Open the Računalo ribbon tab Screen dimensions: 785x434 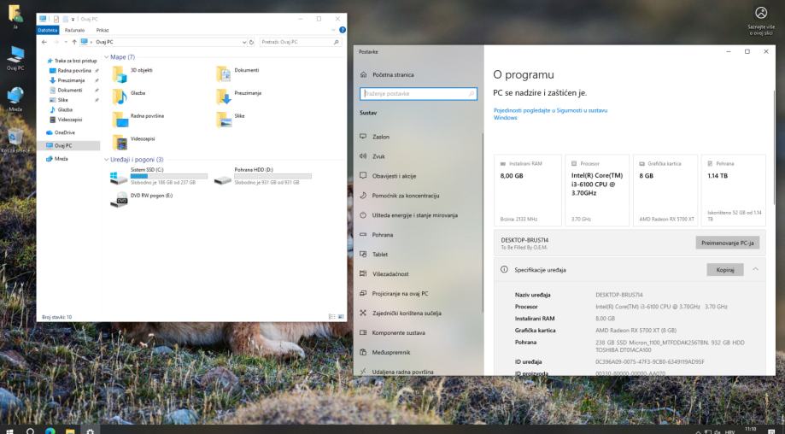pos(74,30)
